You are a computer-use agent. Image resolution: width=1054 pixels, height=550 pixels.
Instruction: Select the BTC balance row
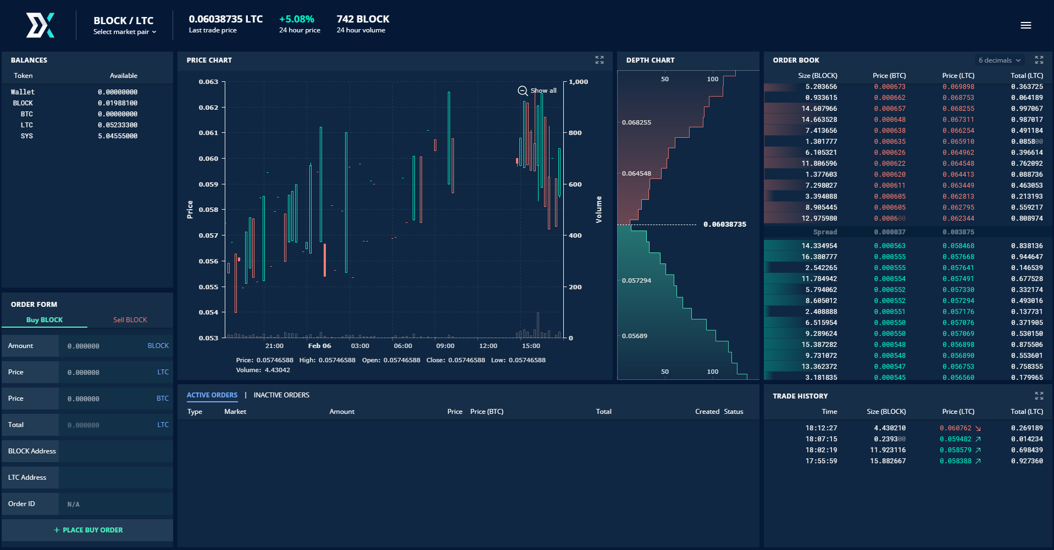click(x=88, y=114)
